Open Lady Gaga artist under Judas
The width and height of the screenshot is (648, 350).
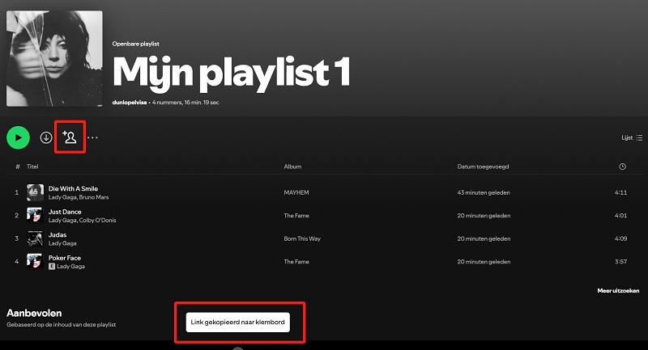tap(62, 243)
